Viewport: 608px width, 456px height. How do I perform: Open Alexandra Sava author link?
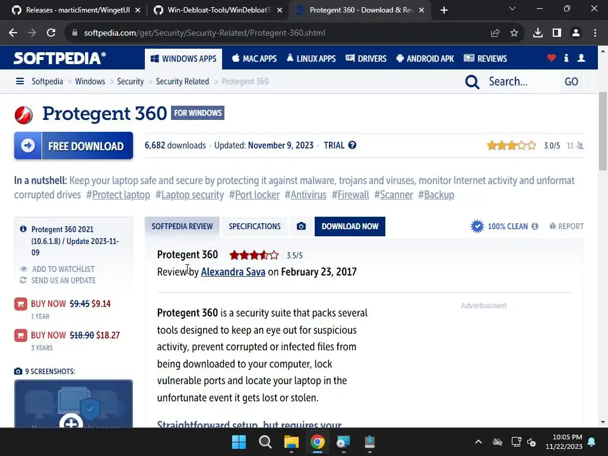tap(233, 272)
